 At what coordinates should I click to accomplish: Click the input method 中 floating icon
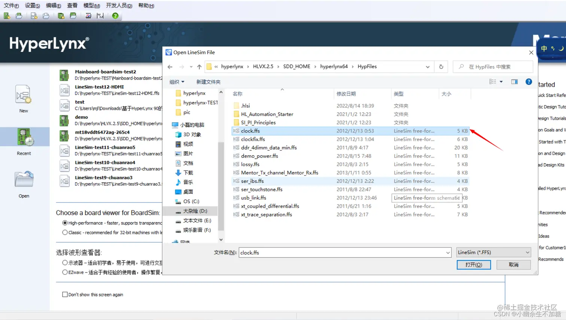[x=544, y=48]
